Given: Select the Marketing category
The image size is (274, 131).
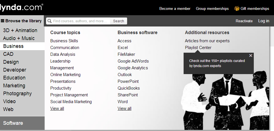Looking at the screenshot, I should click(14, 86).
